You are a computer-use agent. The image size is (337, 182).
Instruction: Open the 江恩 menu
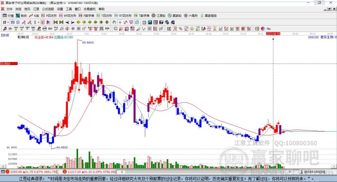(36, 9)
